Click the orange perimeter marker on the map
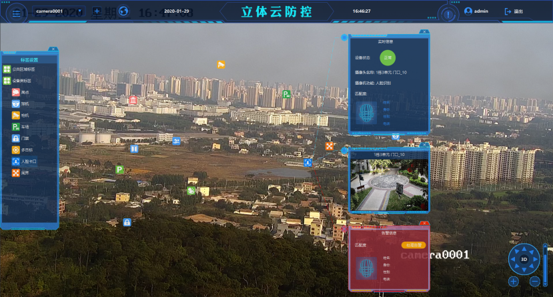Image resolution: width=553 pixels, height=297 pixels. pos(329,146)
